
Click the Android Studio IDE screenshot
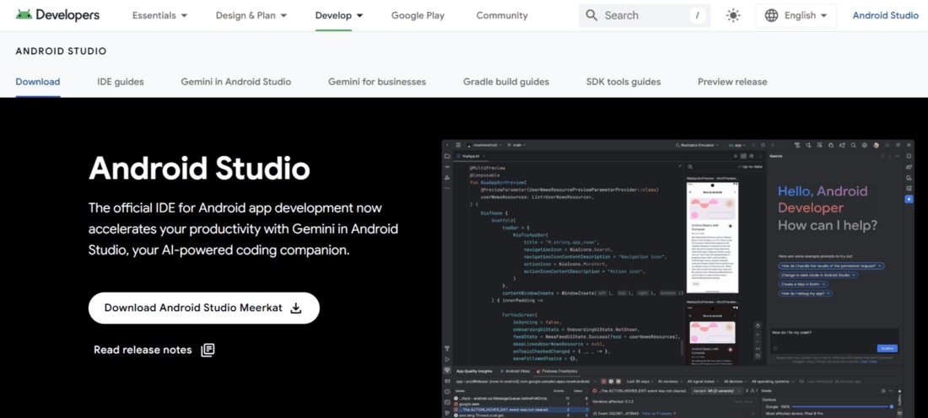coord(677,278)
